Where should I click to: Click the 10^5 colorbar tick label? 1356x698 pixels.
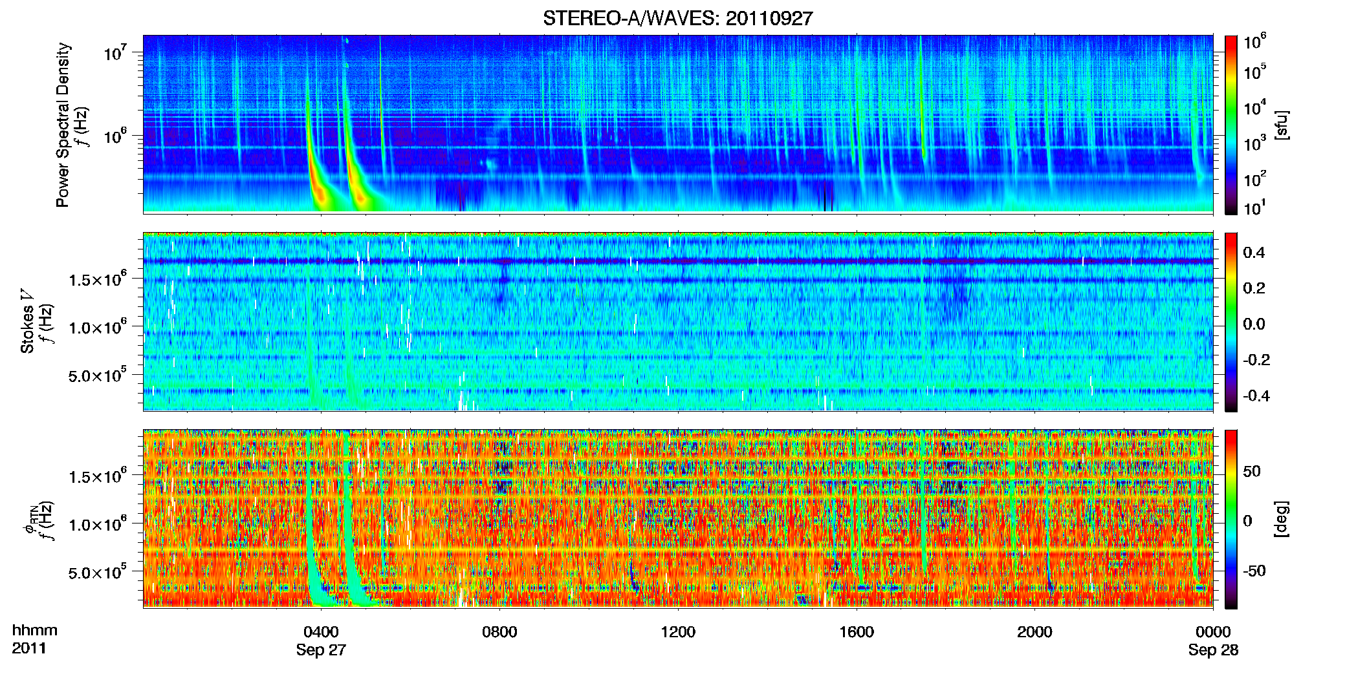(1255, 72)
